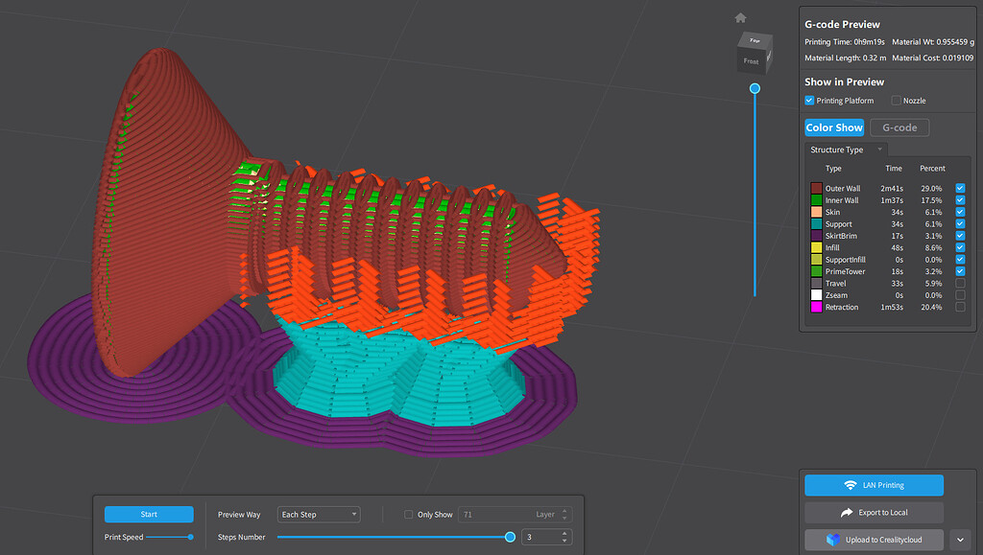Image resolution: width=983 pixels, height=555 pixels.
Task: Switch to the G-code view tab
Action: pyautogui.click(x=899, y=127)
